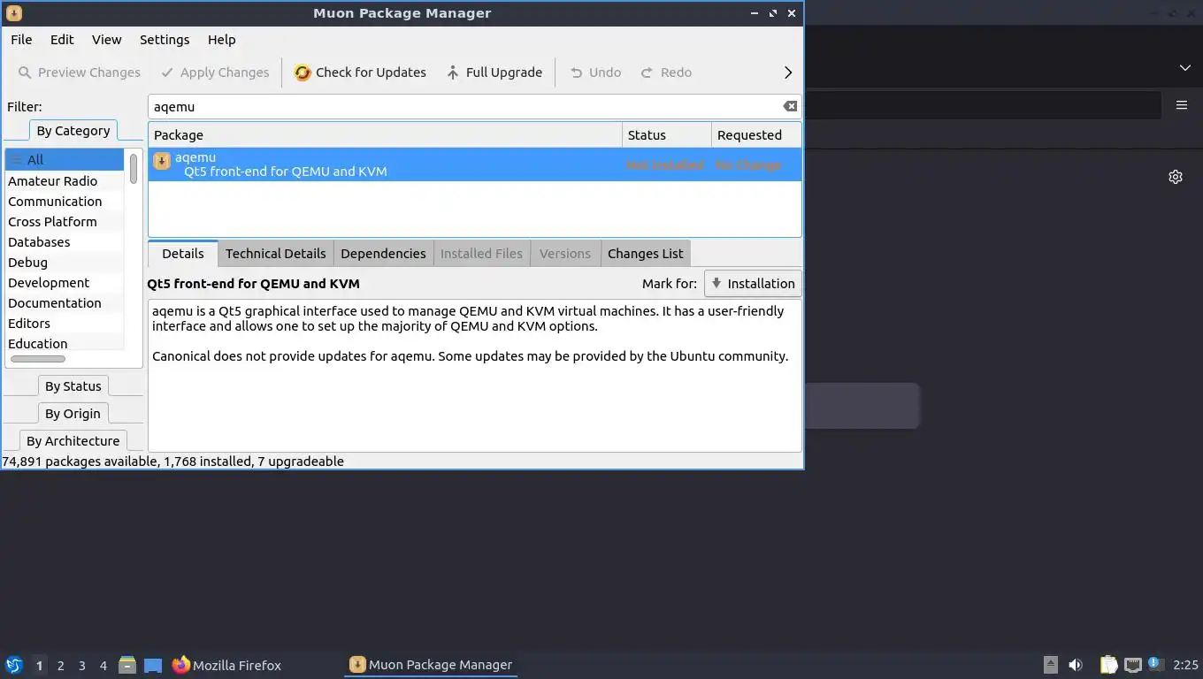The height and width of the screenshot is (679, 1203).
Task: Select the Amateur Radio category
Action: tap(65, 181)
